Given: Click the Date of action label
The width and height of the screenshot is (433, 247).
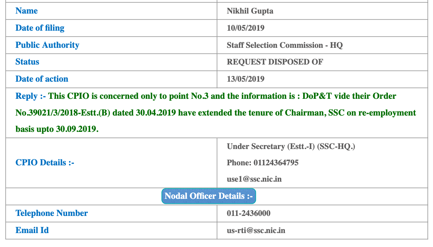Looking at the screenshot, I should (42, 79).
